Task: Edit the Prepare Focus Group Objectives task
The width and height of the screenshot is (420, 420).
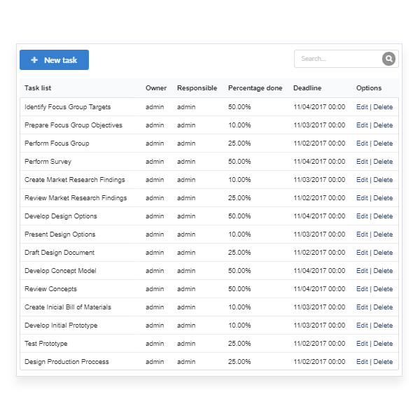Action: [x=362, y=125]
